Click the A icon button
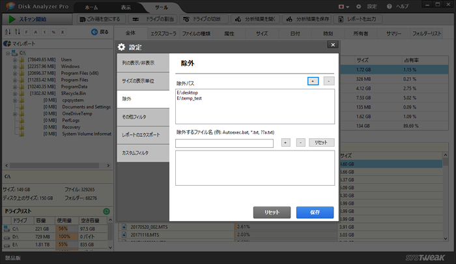The image size is (456, 264). point(35,32)
